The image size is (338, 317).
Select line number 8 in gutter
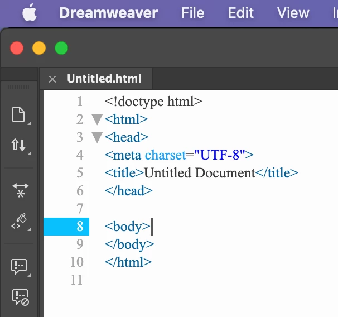pos(80,227)
